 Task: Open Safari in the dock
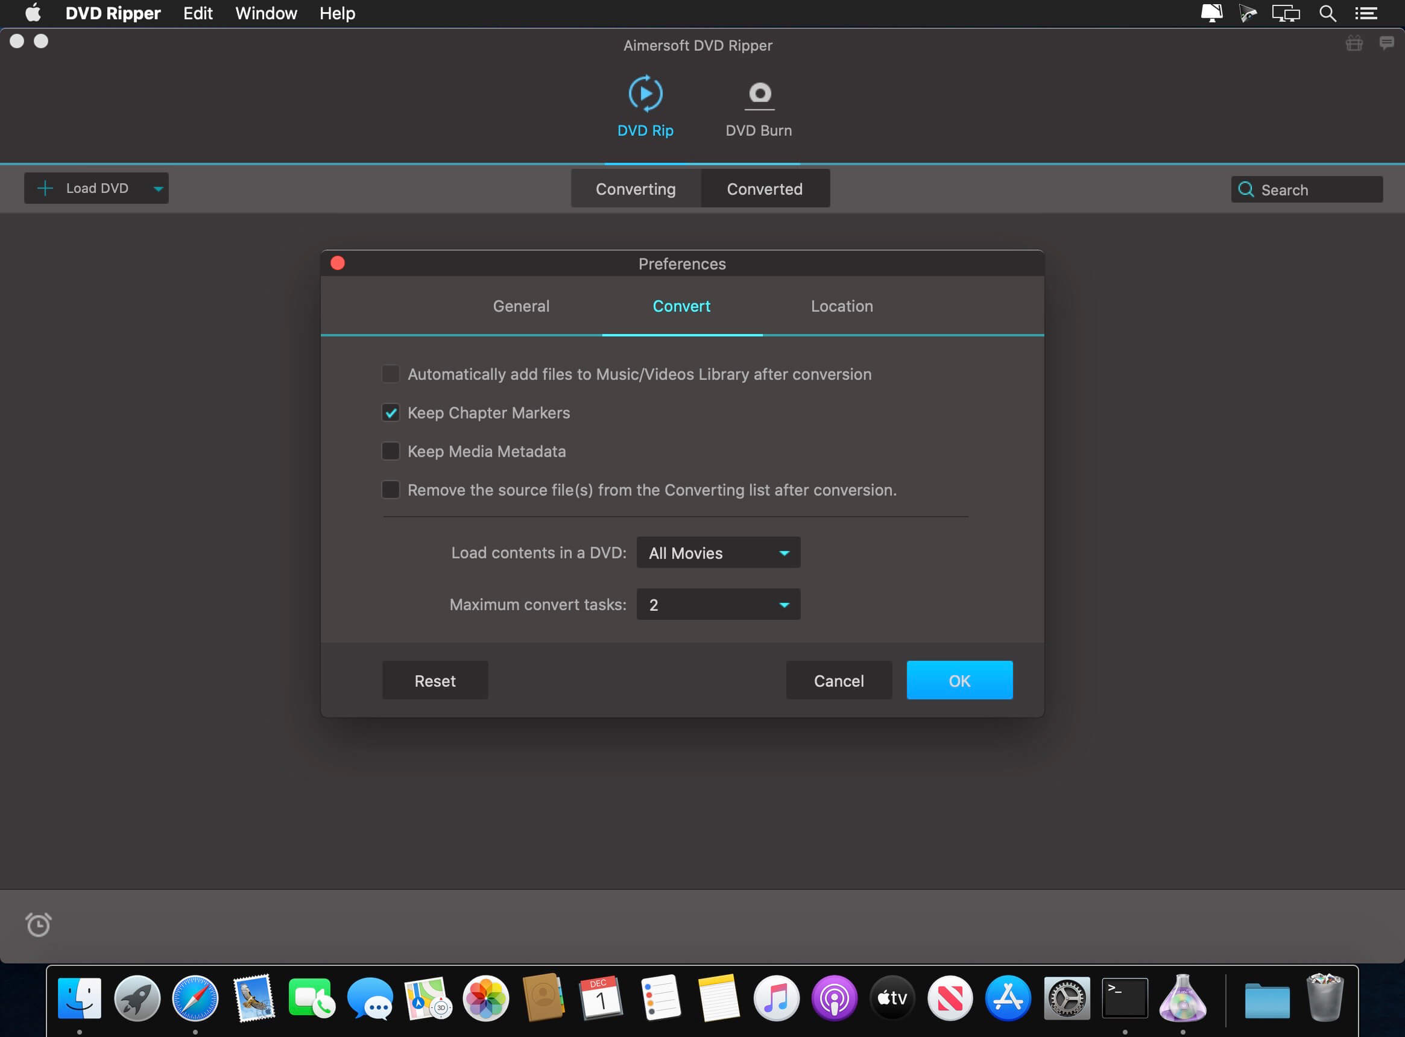point(195,998)
